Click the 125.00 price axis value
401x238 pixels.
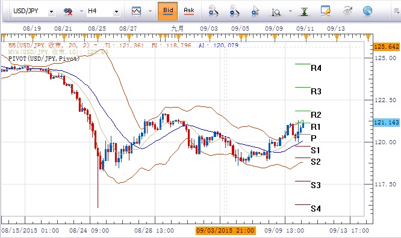pyautogui.click(x=385, y=58)
